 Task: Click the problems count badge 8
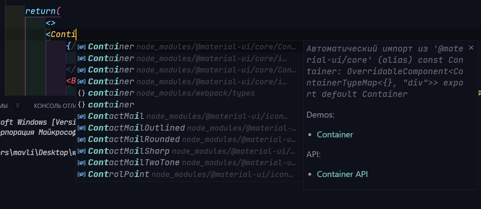[x=17, y=106]
